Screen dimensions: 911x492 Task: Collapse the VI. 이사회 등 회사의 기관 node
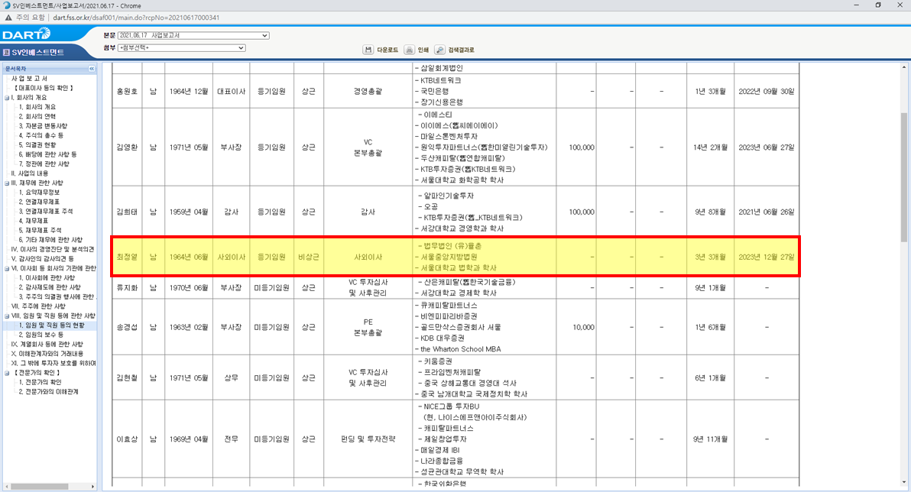pyautogui.click(x=7, y=268)
